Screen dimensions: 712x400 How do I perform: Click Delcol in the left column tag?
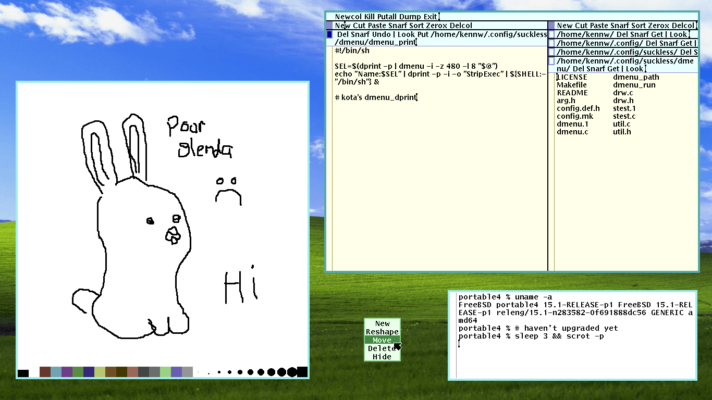coord(460,26)
